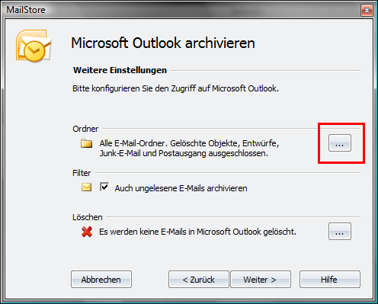378x304 pixels.
Task: Open delete options with Löschen ellipsis button
Action: click(x=340, y=232)
